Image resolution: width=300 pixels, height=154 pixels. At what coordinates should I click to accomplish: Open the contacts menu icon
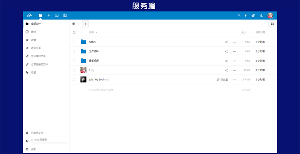coord(261,16)
